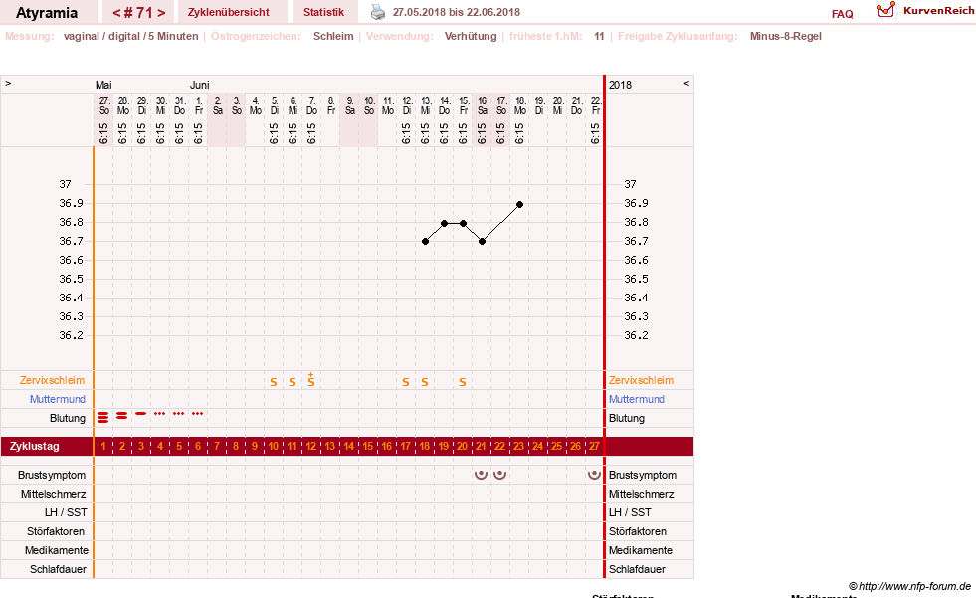
Task: Click the left Brustsymptom row label
Action: 52,475
